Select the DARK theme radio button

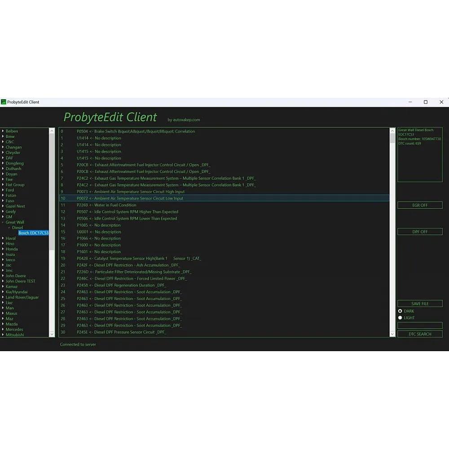coord(400,311)
